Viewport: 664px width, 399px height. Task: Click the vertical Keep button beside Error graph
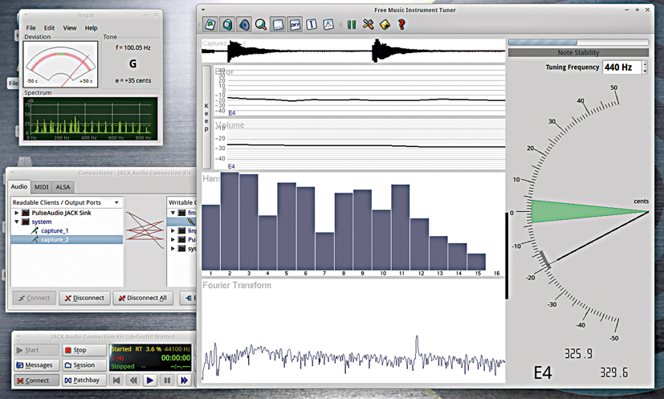[206, 117]
